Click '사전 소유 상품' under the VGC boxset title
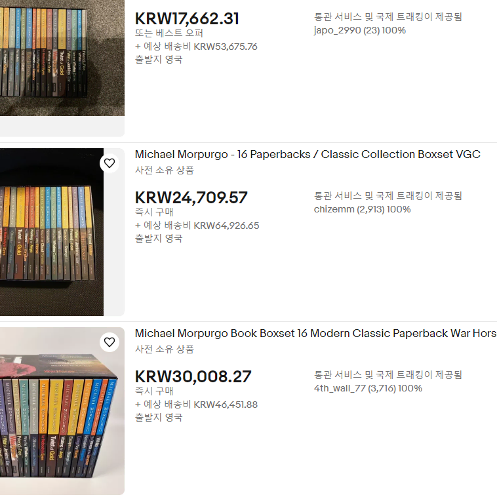This screenshot has height=497, width=497. [x=164, y=170]
